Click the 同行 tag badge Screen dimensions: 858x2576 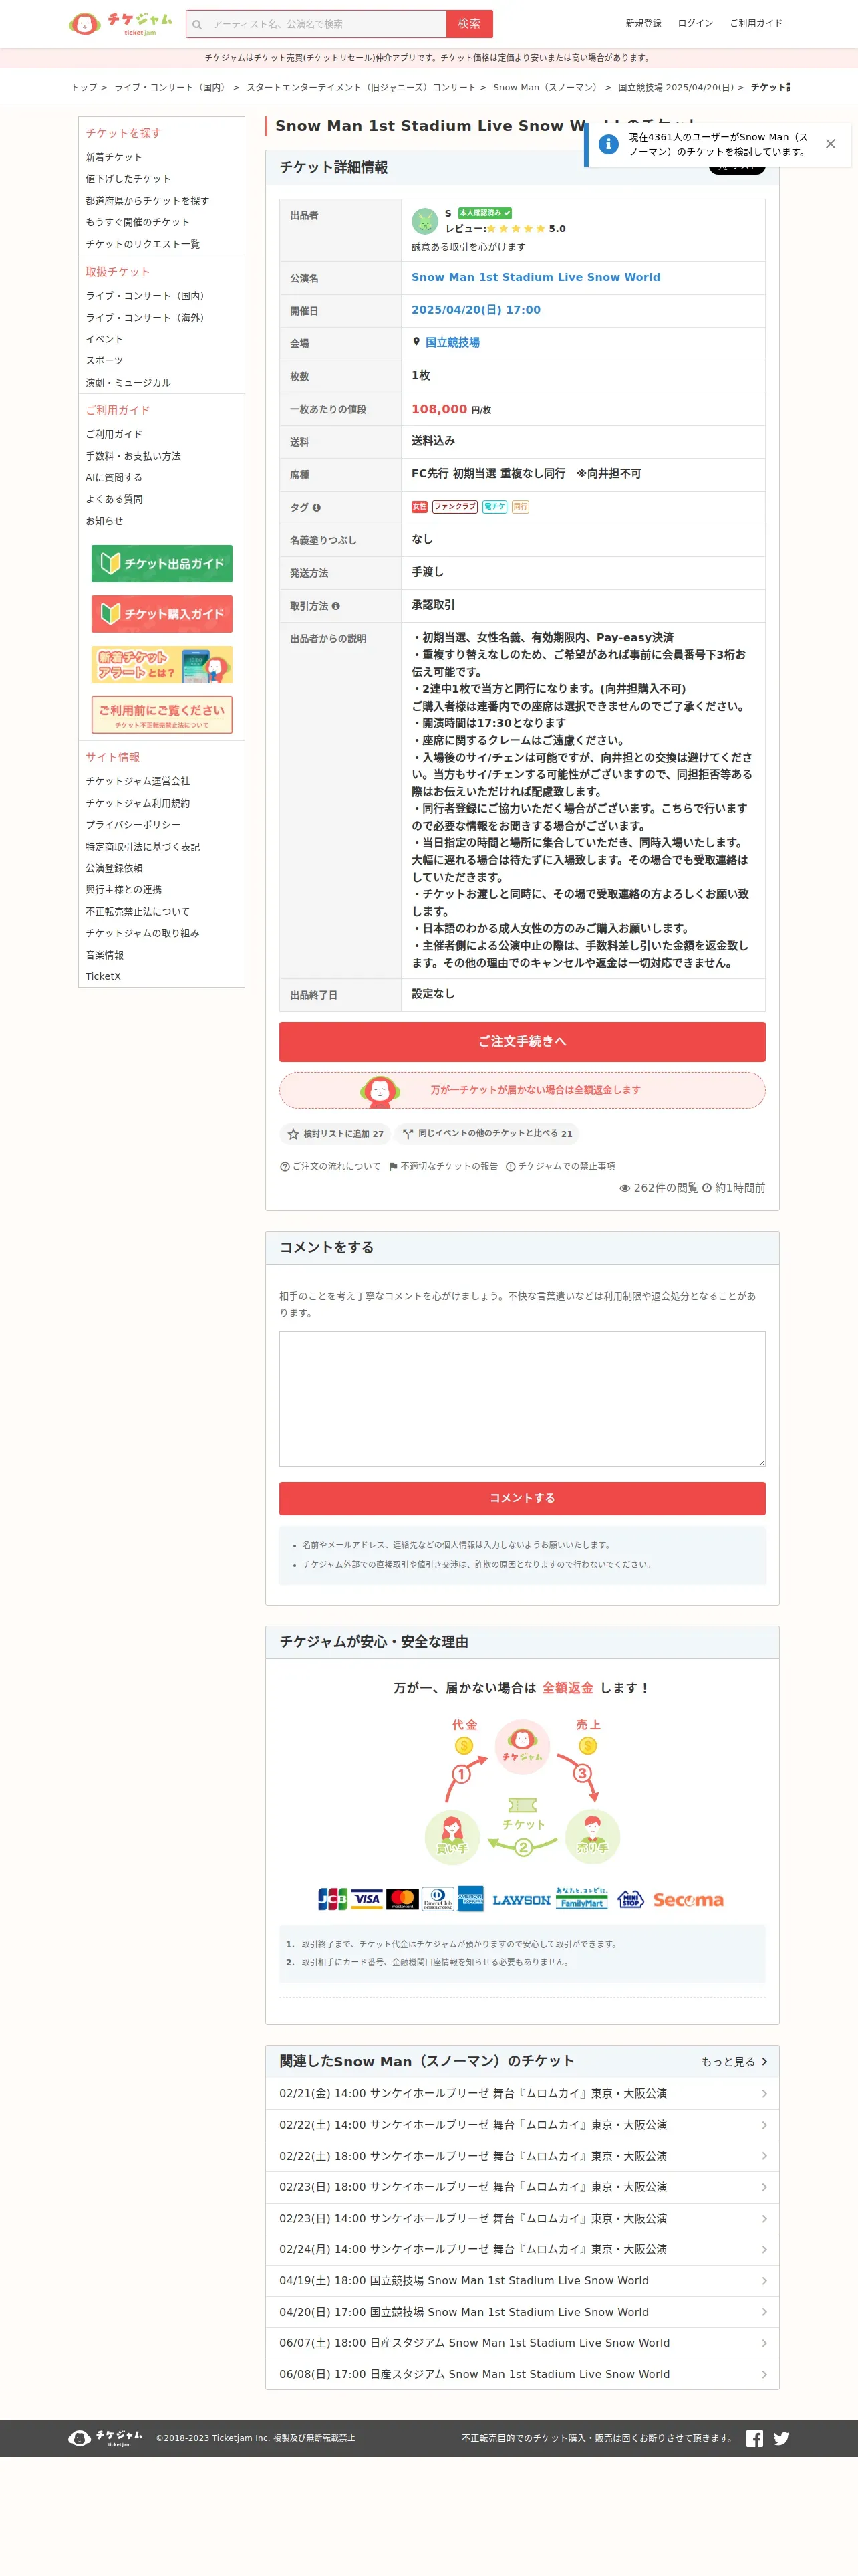(521, 507)
